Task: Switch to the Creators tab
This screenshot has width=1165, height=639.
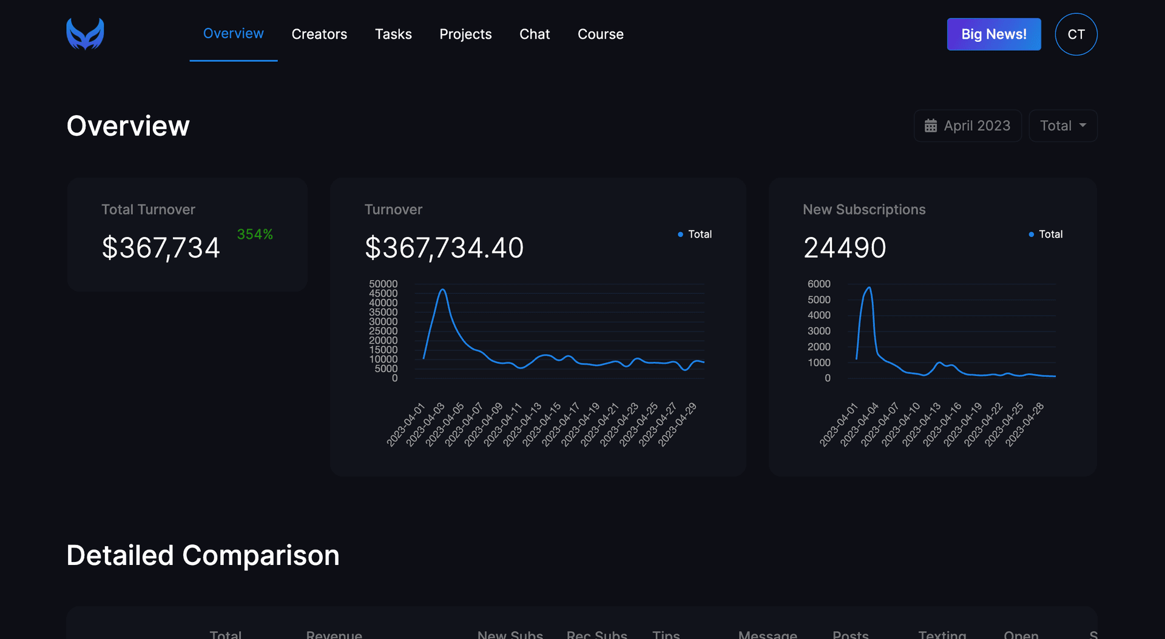Action: tap(319, 35)
